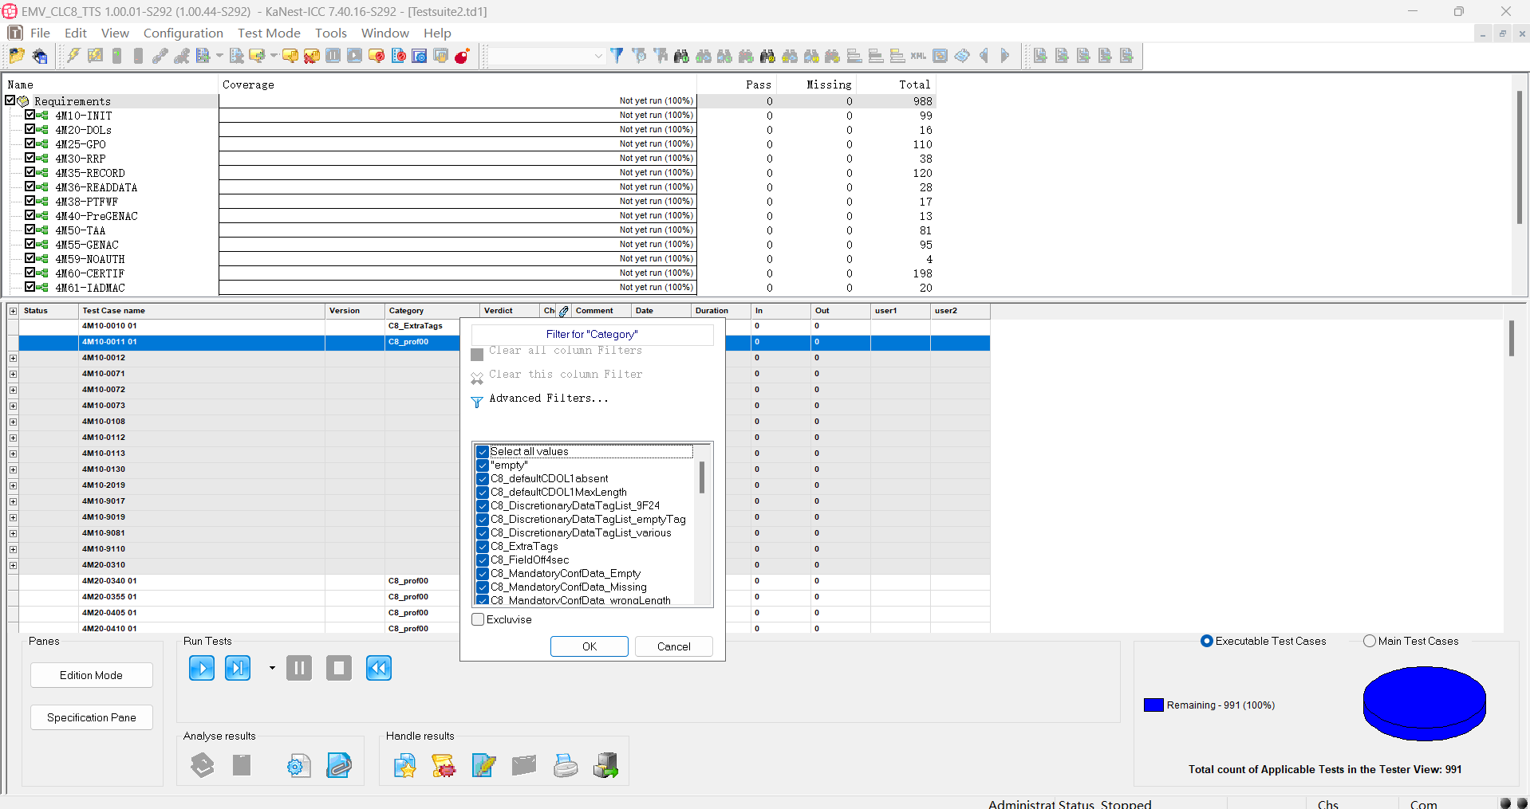Click the blue Play button in Run Tests
This screenshot has width=1530, height=809.
[x=201, y=668]
